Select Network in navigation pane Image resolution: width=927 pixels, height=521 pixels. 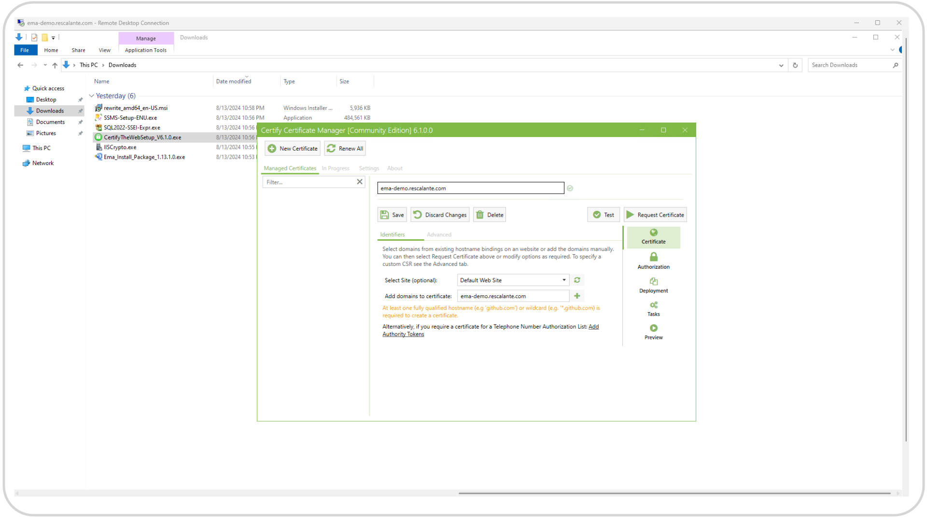point(42,163)
